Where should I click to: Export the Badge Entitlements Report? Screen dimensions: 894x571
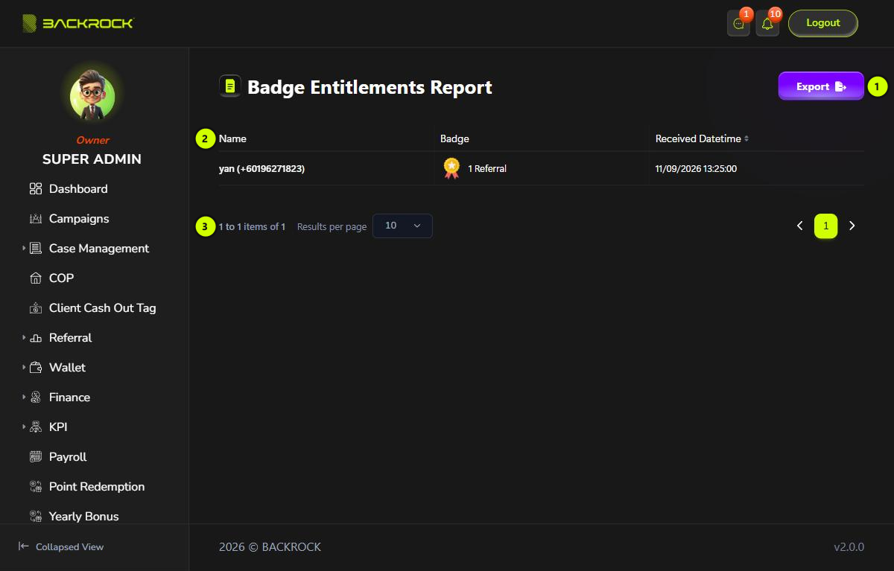[x=821, y=86]
